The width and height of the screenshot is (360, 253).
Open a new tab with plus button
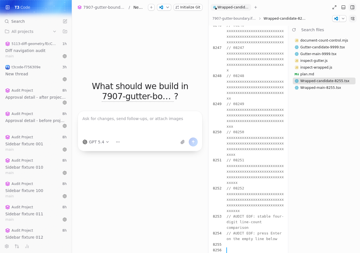pyautogui.click(x=256, y=7)
